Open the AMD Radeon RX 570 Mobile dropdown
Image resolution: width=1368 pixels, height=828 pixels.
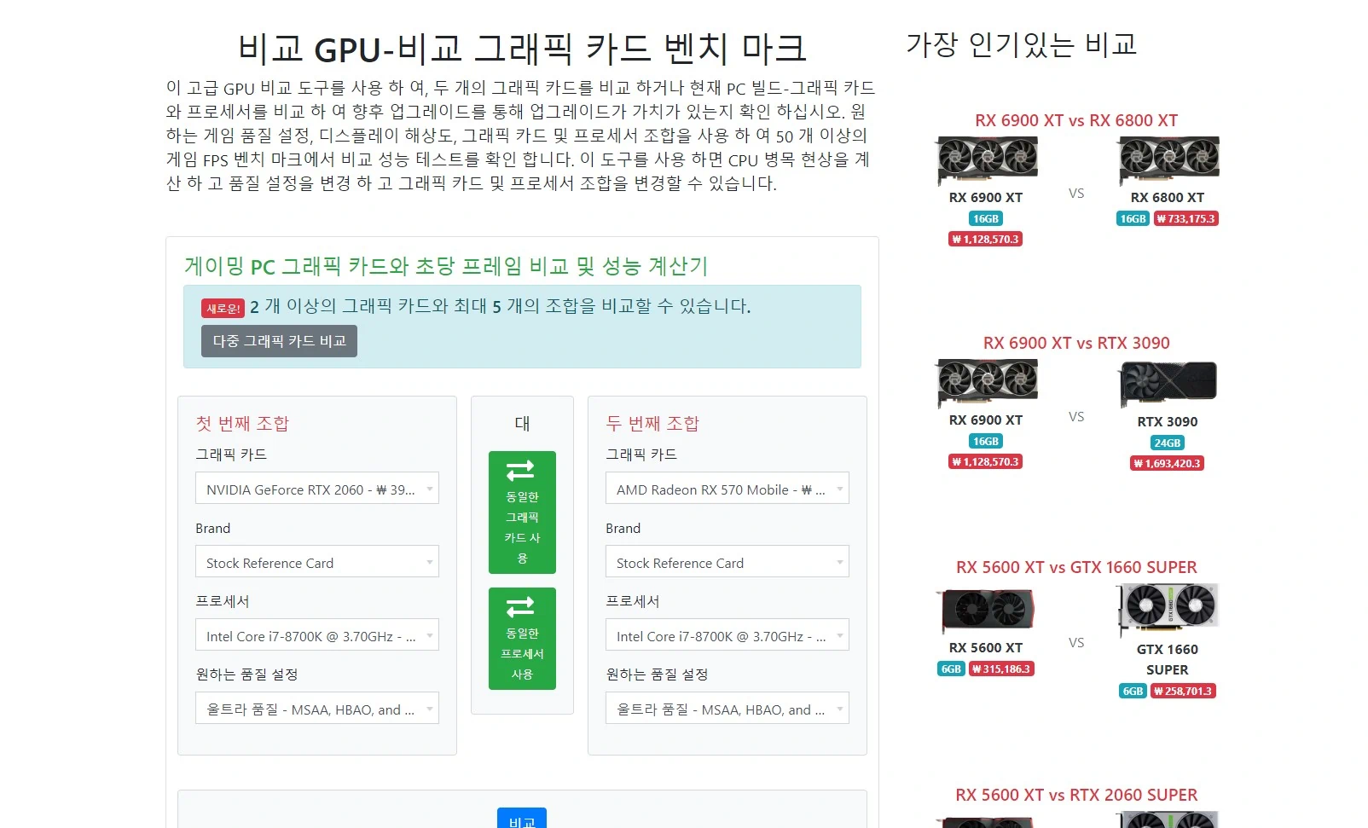point(727,489)
